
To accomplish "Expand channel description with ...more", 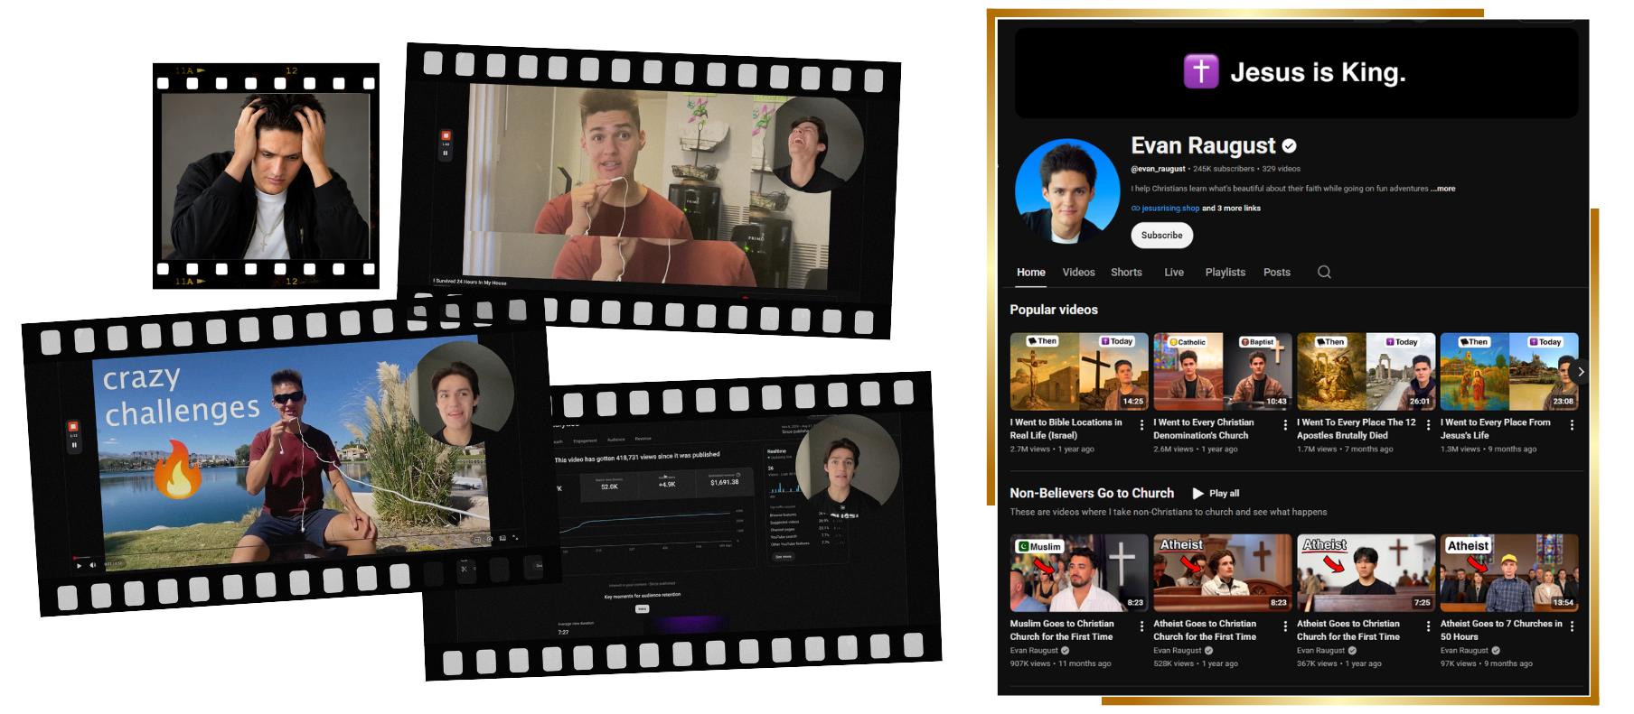I will coord(1443,189).
